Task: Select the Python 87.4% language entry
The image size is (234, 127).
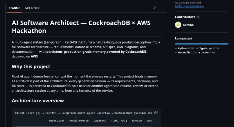Action: pos(184,48)
